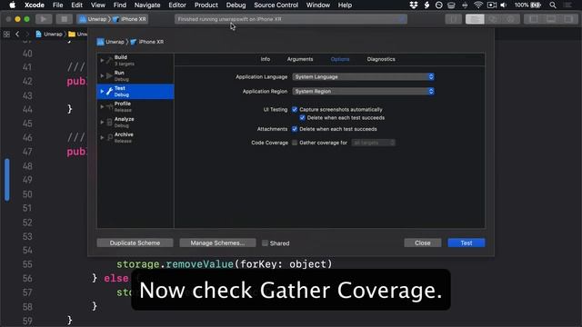Image resolution: width=582 pixels, height=327 pixels.
Task: Open the Source Control menu
Action: [x=276, y=5]
